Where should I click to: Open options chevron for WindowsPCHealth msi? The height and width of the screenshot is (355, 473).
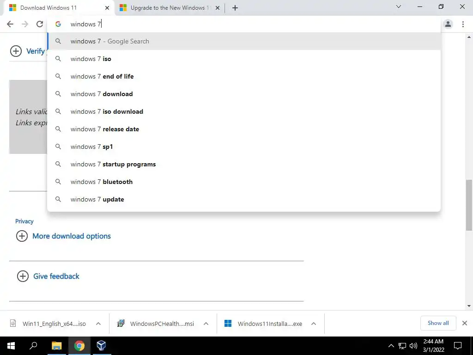coord(206,324)
